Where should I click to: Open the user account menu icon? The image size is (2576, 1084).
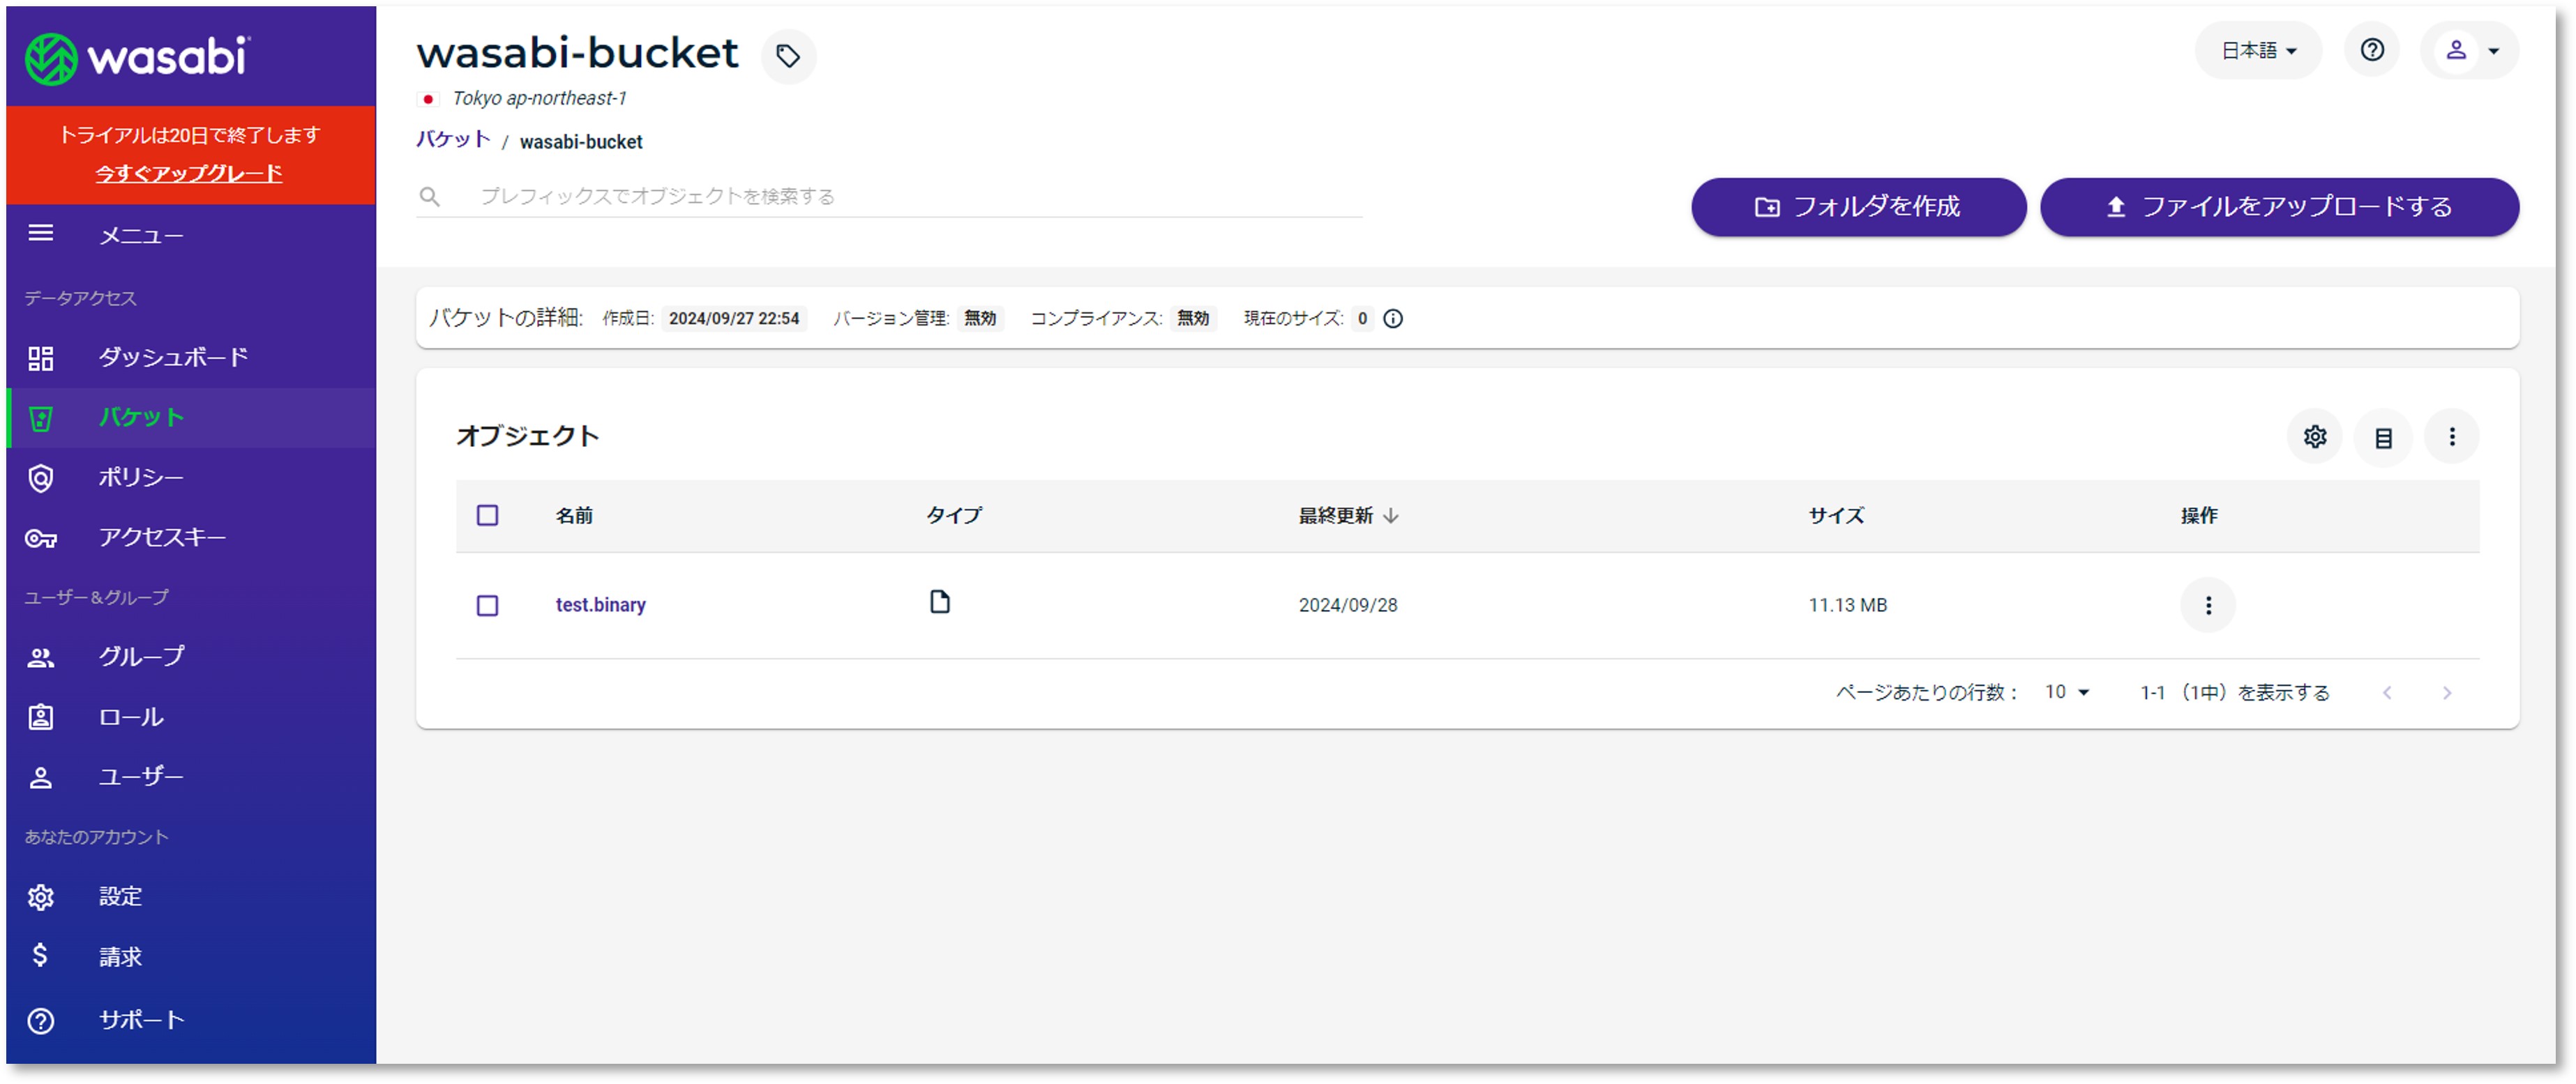[2455, 50]
